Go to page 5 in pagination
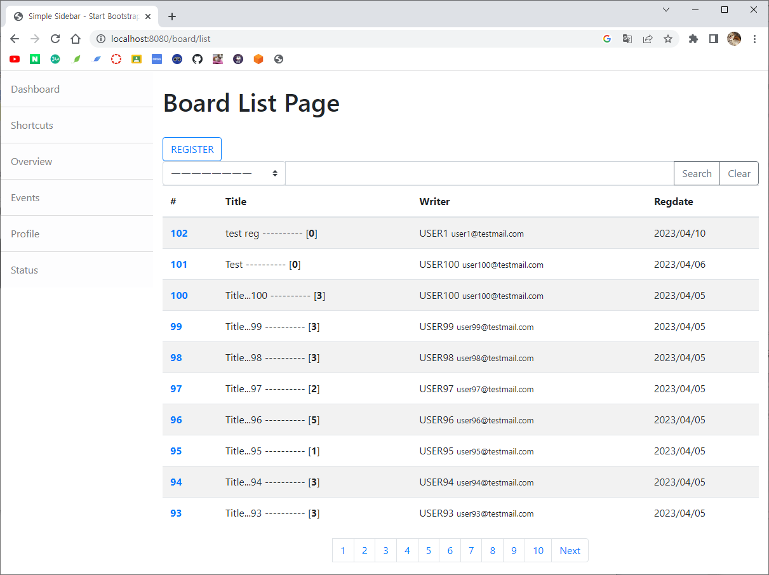The height and width of the screenshot is (575, 769). pyautogui.click(x=429, y=551)
